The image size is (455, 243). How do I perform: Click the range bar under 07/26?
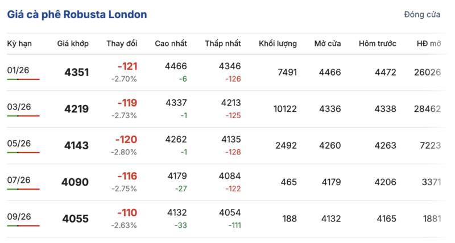click(23, 189)
